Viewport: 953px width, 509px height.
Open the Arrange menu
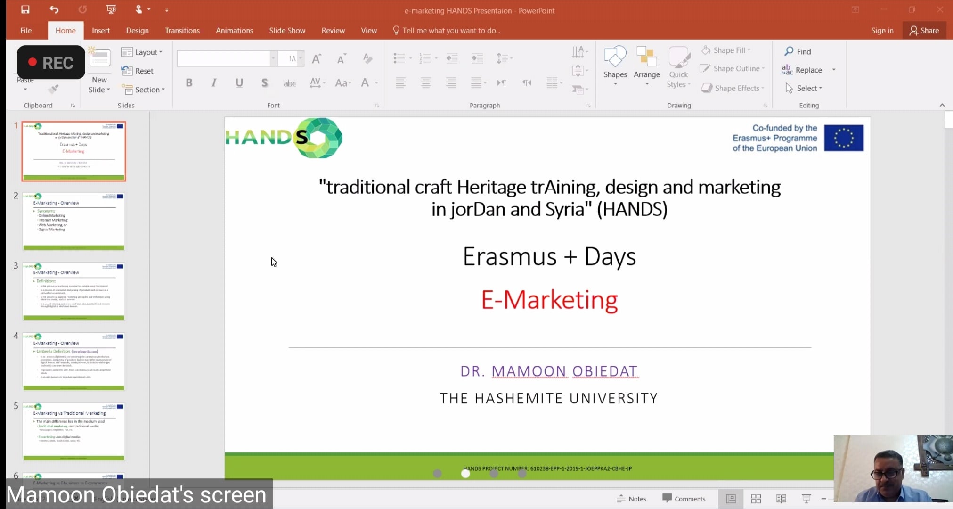(x=647, y=66)
